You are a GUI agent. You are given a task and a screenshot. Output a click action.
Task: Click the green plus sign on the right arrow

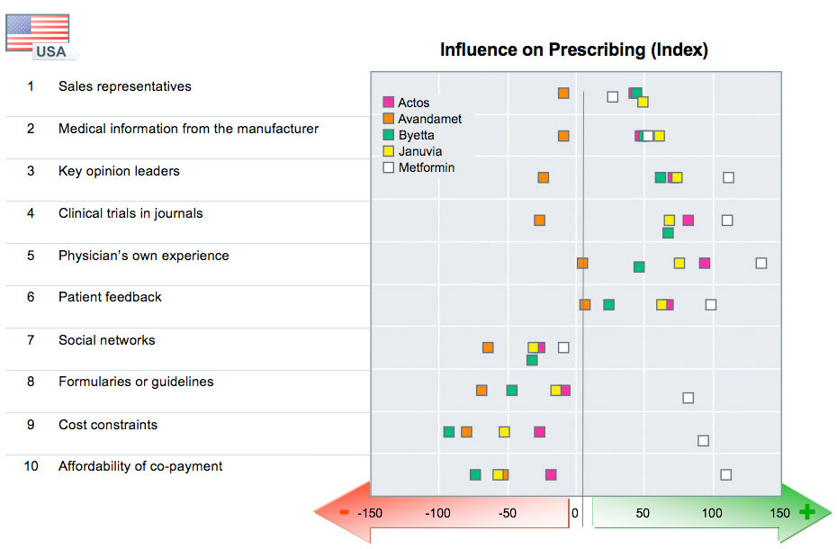[x=806, y=512]
